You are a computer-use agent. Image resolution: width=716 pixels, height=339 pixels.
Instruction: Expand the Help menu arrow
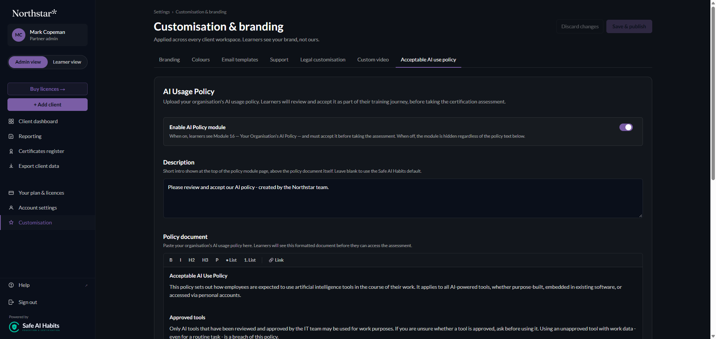[87, 285]
